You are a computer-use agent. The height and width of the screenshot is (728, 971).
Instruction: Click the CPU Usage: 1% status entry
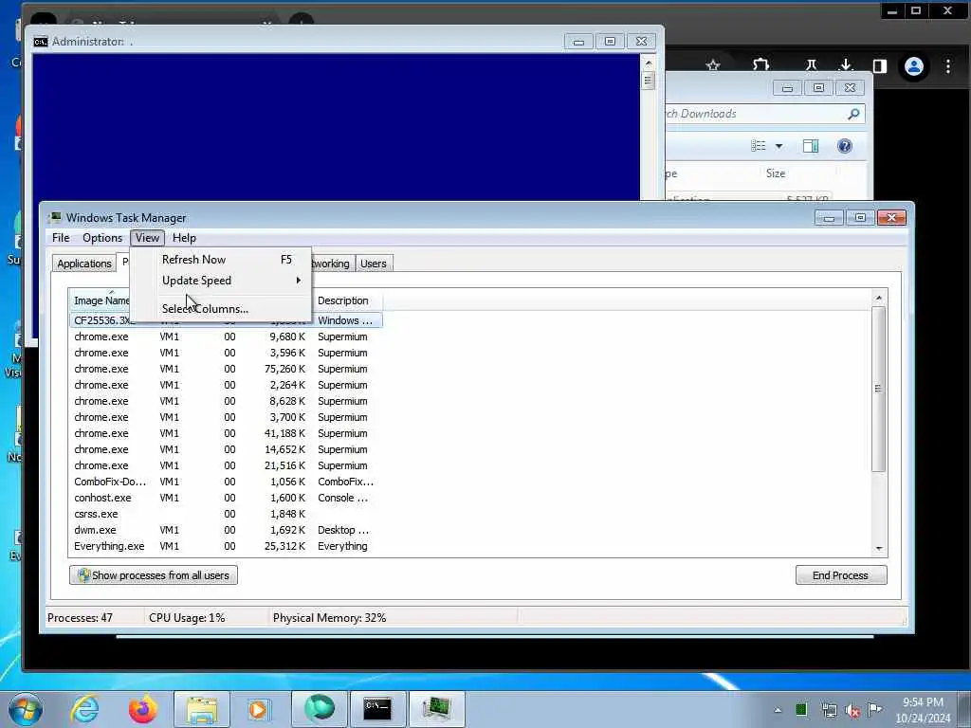[187, 618]
